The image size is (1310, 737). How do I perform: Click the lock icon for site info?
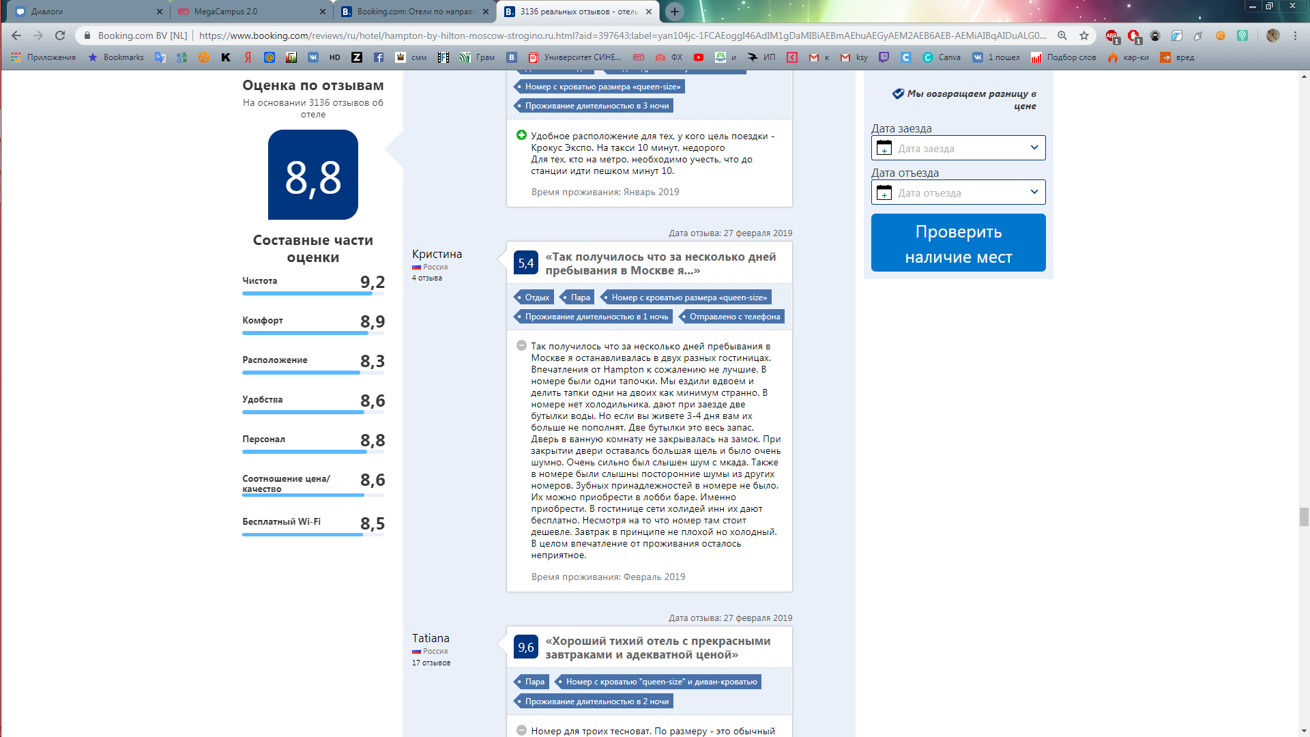(87, 35)
